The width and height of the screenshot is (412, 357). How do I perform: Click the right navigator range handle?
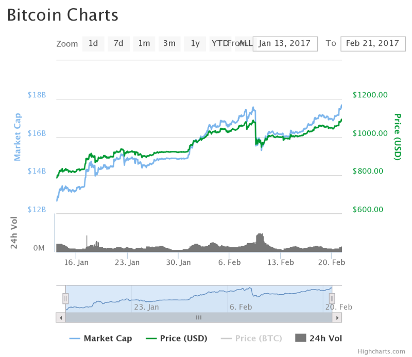click(x=332, y=298)
